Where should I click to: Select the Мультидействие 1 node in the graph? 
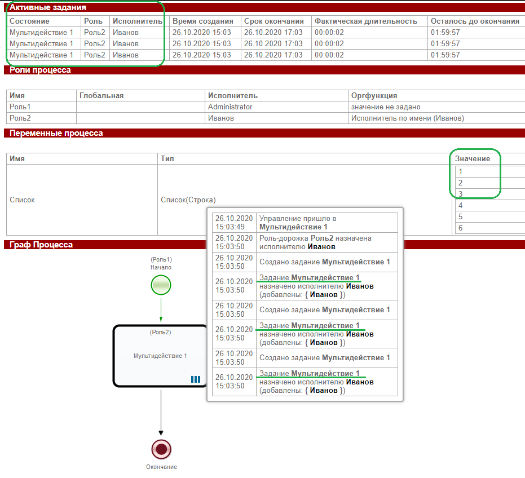click(160, 356)
